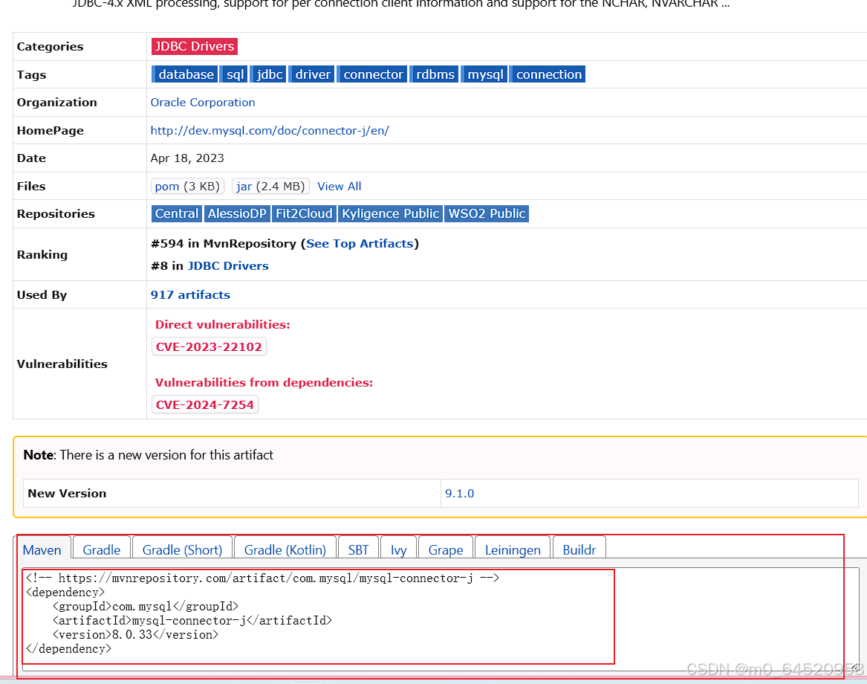867x684 pixels.
Task: Open the AlessioDP repository badge
Action: tap(237, 213)
